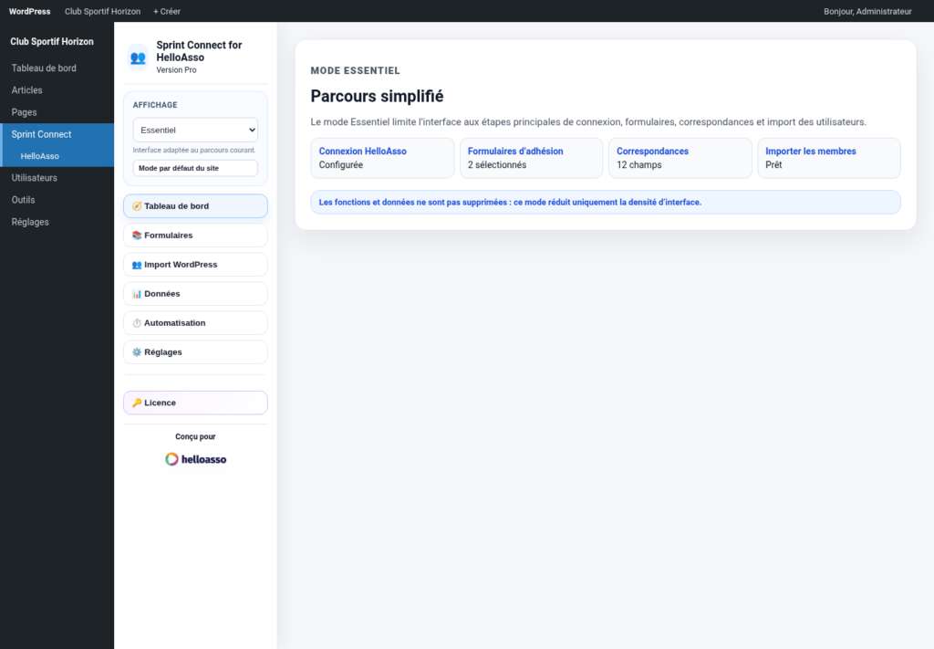Open the Formulaires section
Viewport: 934px width, 649px height.
click(195, 236)
